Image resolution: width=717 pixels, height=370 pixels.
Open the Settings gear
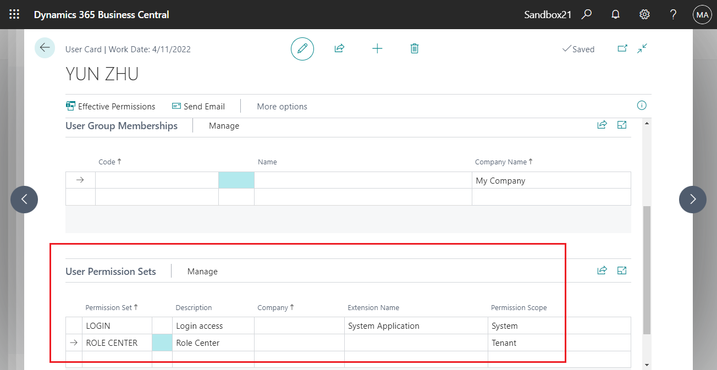click(x=644, y=14)
